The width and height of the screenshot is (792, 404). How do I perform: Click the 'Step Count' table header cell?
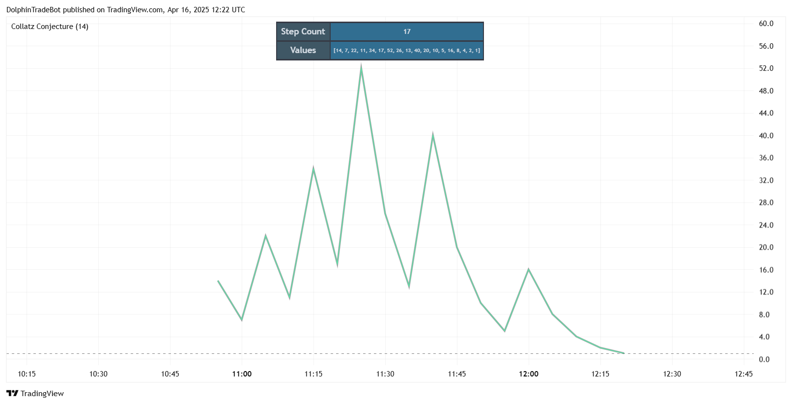pyautogui.click(x=303, y=31)
